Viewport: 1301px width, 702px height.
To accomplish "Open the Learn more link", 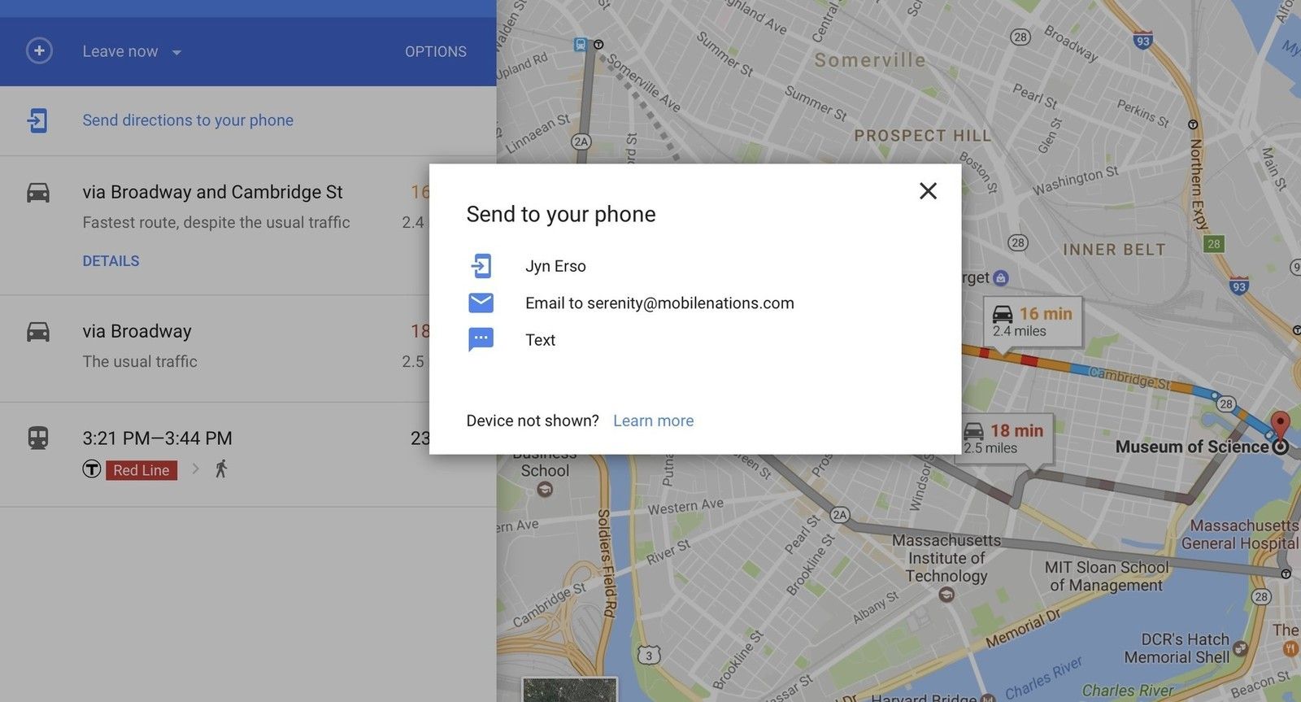I will click(x=653, y=421).
